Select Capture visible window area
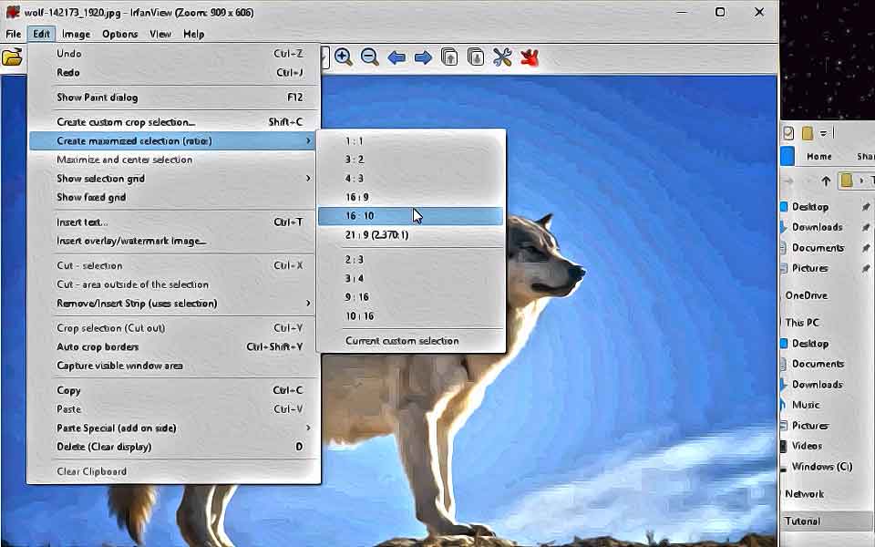The image size is (875, 547). coord(174,366)
